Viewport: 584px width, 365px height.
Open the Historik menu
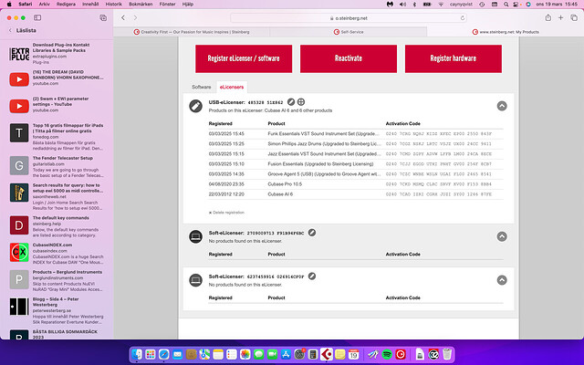click(113, 4)
